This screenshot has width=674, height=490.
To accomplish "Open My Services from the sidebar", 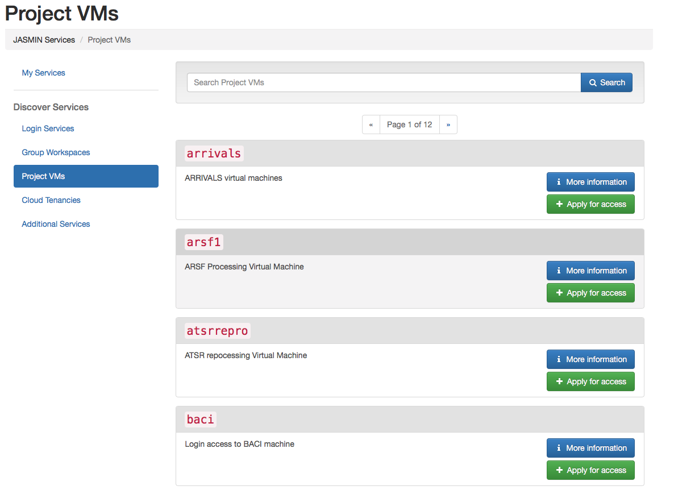I will pos(43,73).
